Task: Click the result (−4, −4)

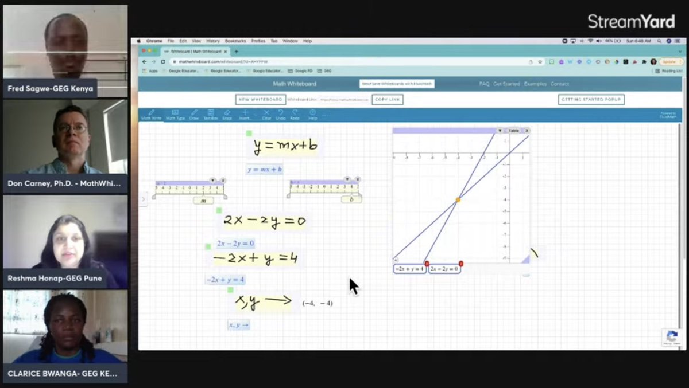Action: tap(318, 303)
